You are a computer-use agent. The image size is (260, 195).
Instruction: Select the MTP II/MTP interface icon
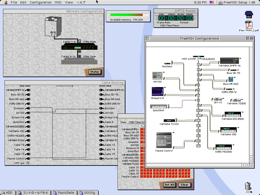(199, 57)
